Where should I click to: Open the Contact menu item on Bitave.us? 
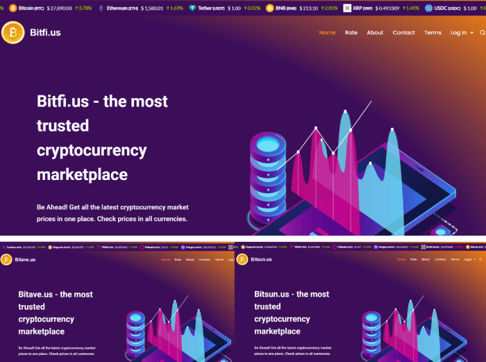tap(205, 260)
